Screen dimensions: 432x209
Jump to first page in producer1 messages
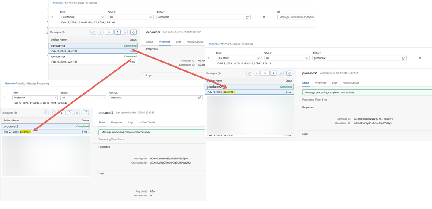point(45,113)
